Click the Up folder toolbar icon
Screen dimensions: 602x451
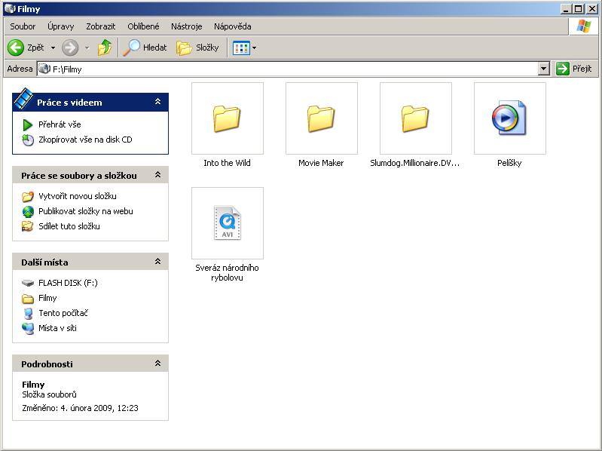[105, 48]
